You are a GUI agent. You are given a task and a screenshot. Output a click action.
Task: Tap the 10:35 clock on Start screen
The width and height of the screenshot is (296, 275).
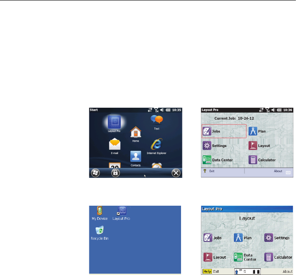(177, 110)
